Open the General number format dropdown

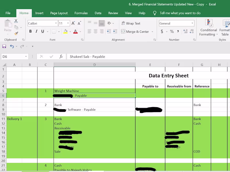(192, 23)
